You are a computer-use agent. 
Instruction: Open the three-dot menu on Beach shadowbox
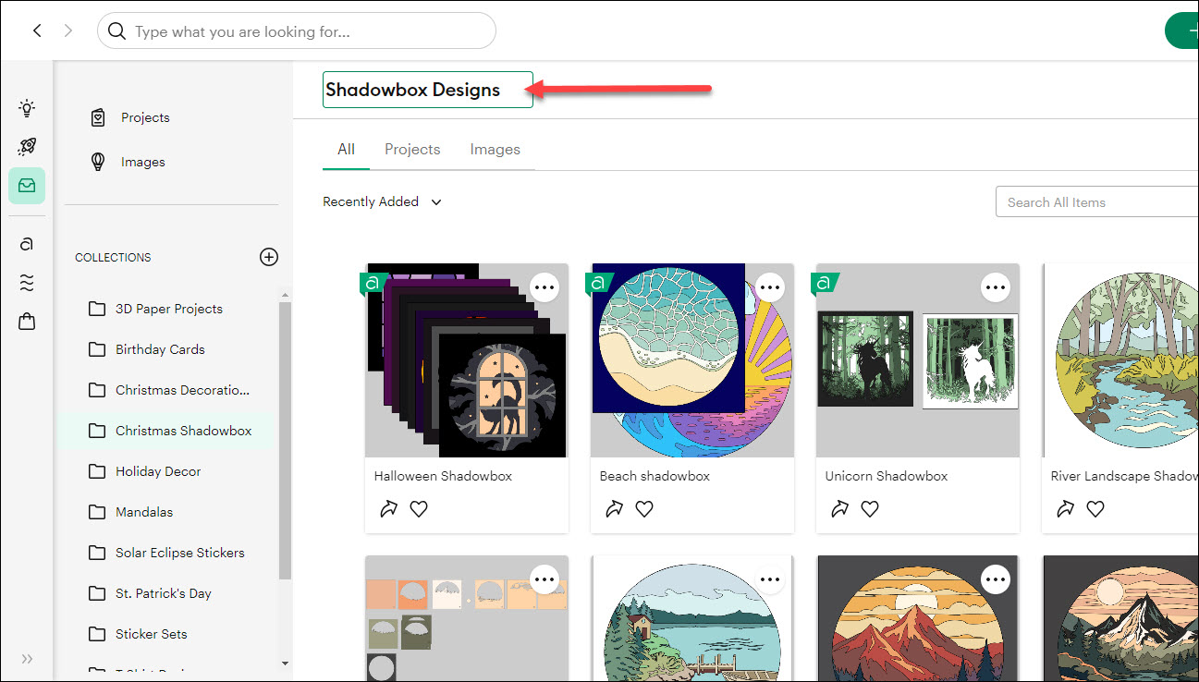point(770,287)
